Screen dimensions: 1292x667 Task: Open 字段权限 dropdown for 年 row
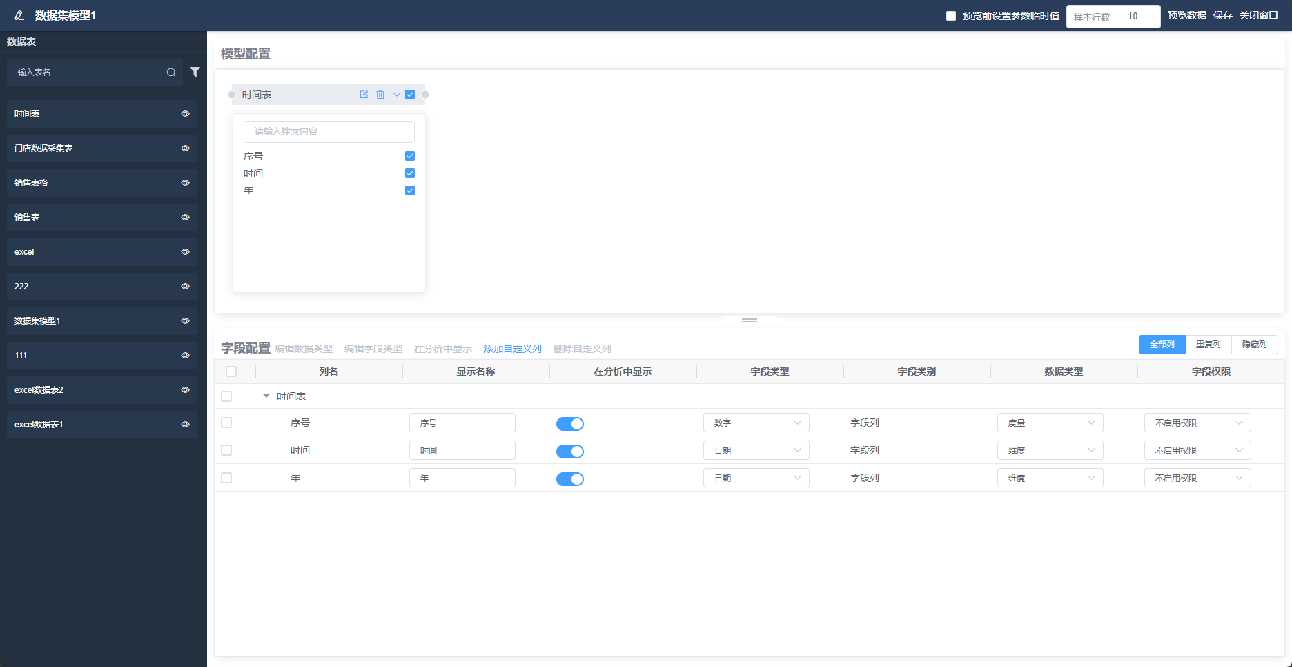1197,478
